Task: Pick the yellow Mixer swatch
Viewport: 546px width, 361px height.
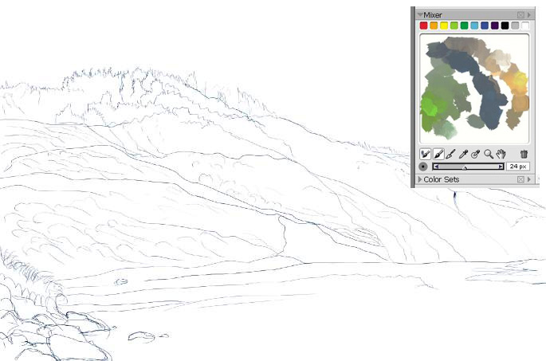Action: click(444, 26)
